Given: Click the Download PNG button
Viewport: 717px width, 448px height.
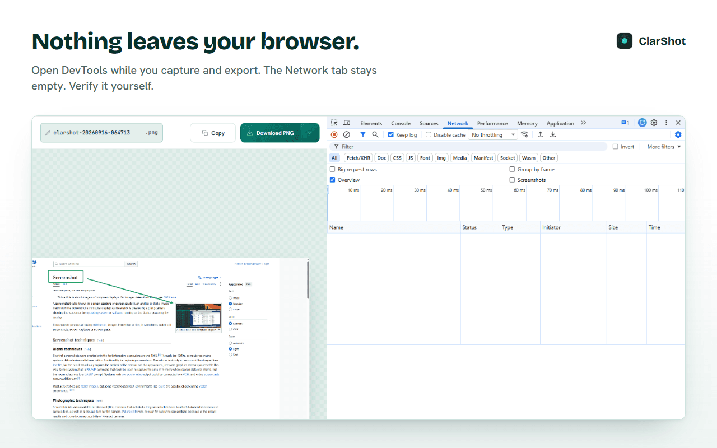Looking at the screenshot, I should [271, 133].
